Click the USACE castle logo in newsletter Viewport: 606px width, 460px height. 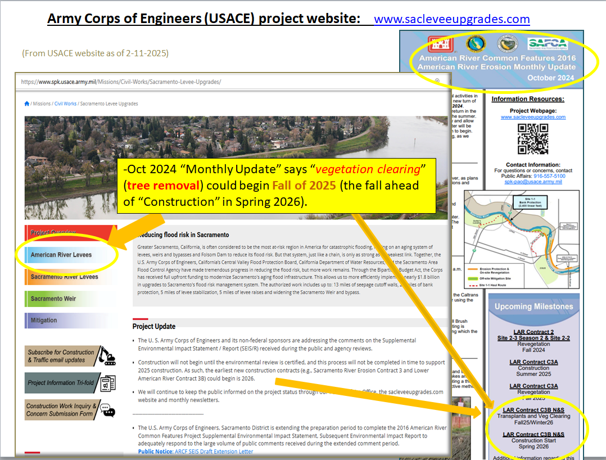point(440,44)
